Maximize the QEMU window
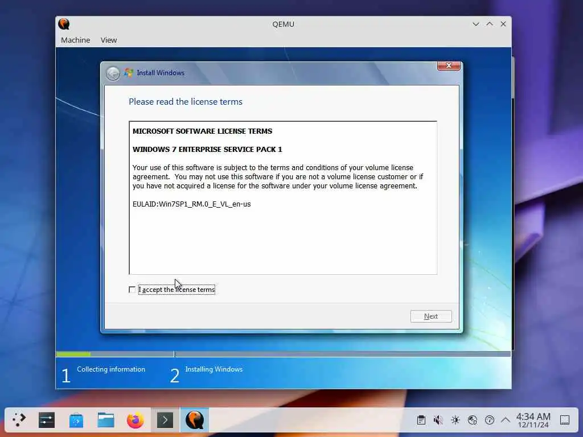 [x=490, y=24]
